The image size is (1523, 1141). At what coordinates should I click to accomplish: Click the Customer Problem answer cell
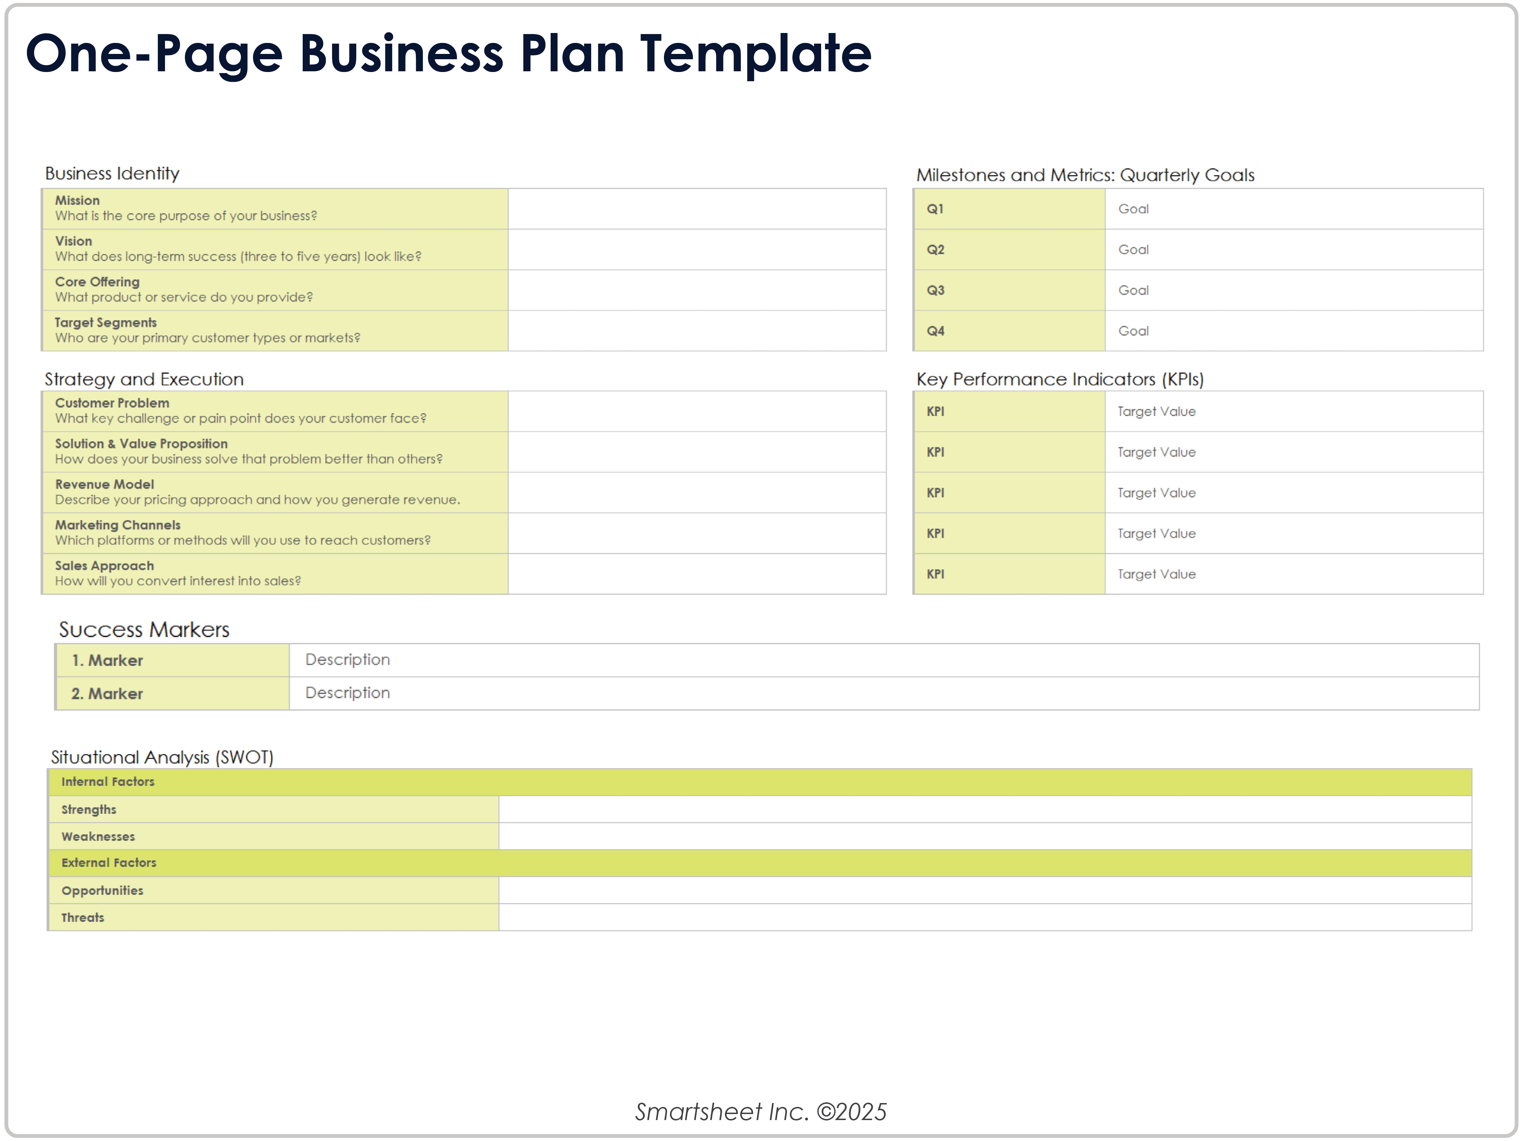click(696, 411)
